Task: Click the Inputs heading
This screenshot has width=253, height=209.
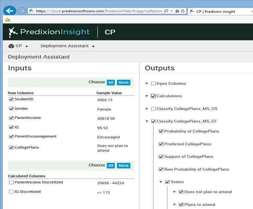Action: (x=20, y=68)
